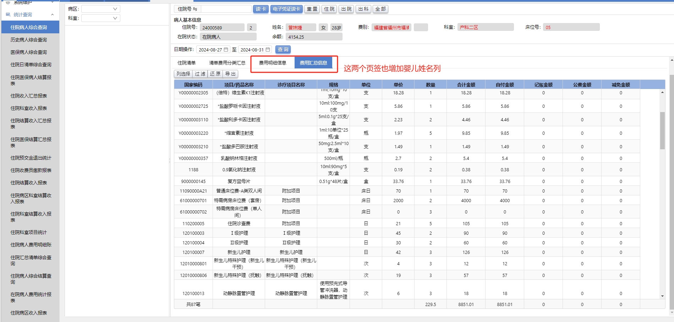Viewport: 674px width, 322px height.
Task: Open 住院收费员缴款报表 menu item
Action: pos(30,170)
